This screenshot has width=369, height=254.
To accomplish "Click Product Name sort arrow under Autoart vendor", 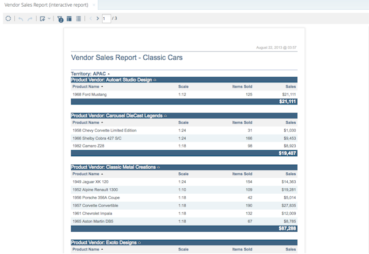I will [x=102, y=87].
